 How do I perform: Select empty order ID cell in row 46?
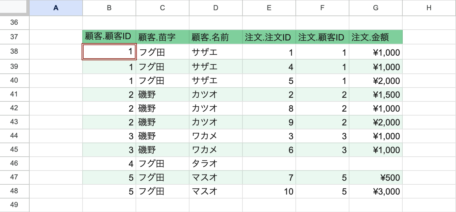coord(269,163)
